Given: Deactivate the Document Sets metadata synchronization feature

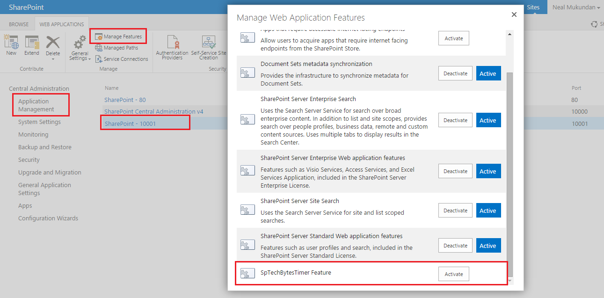Looking at the screenshot, I should coord(455,73).
